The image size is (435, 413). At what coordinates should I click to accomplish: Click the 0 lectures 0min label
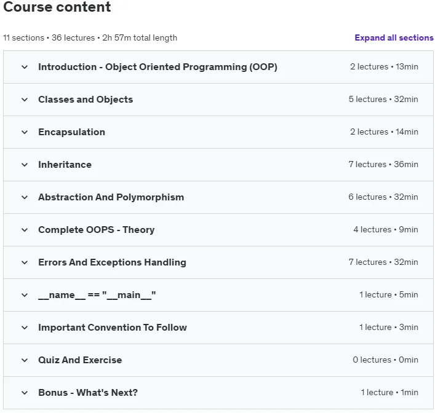tap(385, 360)
